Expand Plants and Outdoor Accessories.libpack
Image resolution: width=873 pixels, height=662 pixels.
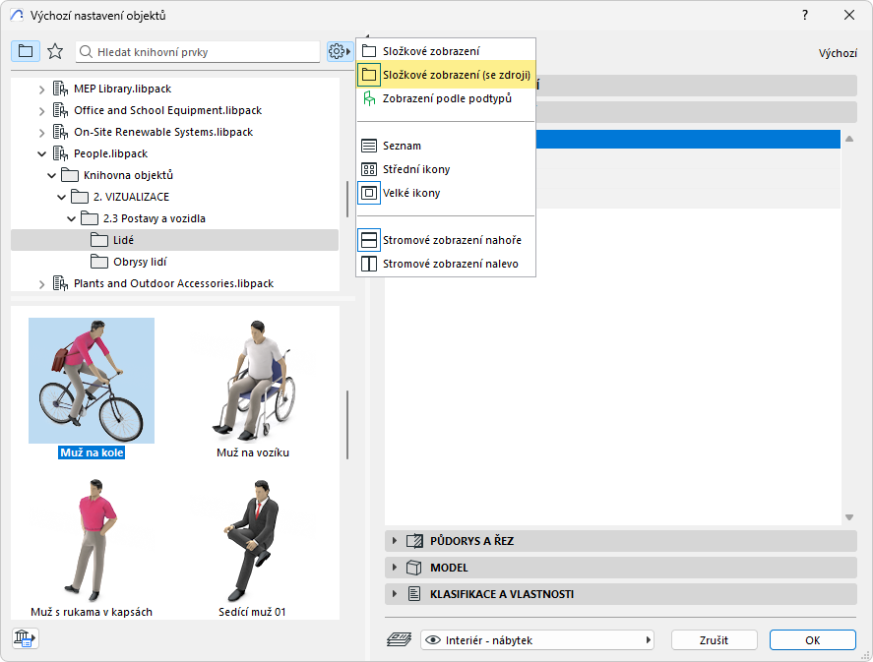41,283
